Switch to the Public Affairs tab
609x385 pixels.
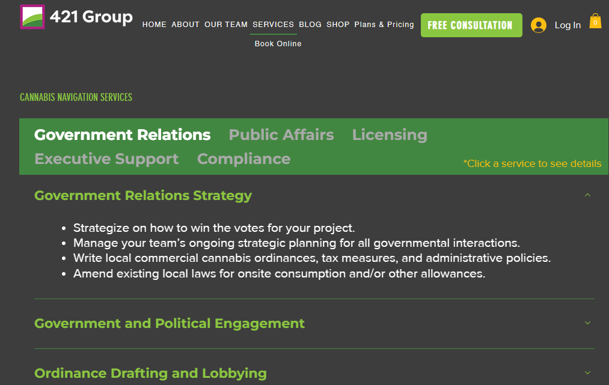[281, 135]
